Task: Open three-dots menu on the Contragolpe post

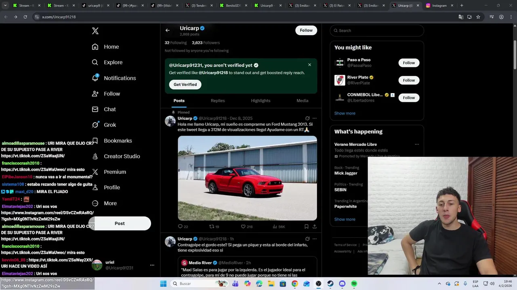Action: click(315, 239)
